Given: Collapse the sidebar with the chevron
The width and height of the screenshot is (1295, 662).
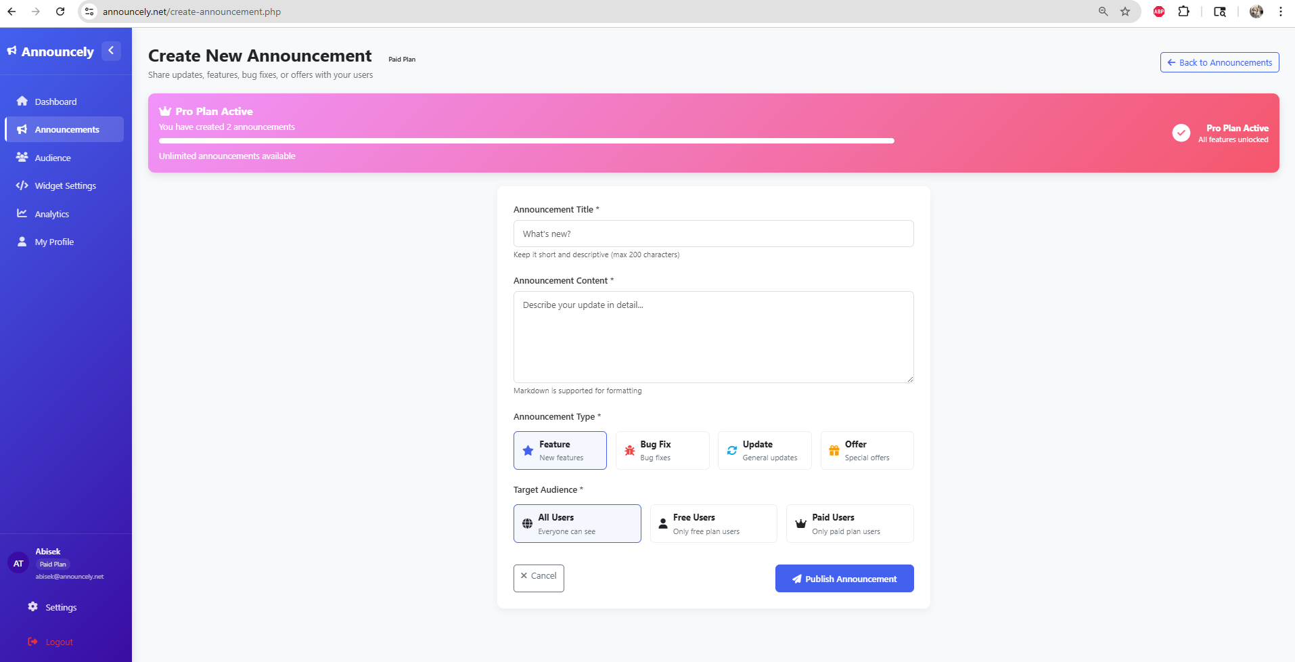Looking at the screenshot, I should coord(111,50).
